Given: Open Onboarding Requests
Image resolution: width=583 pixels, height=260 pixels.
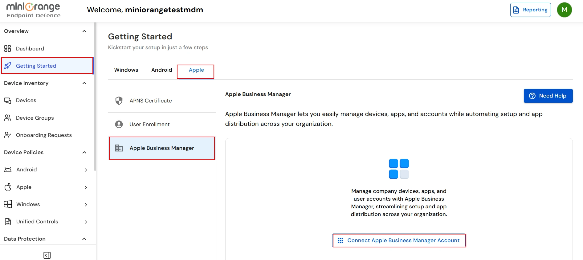Looking at the screenshot, I should pos(47,135).
